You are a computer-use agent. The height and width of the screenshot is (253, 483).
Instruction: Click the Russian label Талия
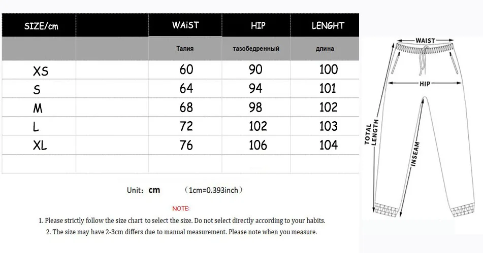coord(185,49)
